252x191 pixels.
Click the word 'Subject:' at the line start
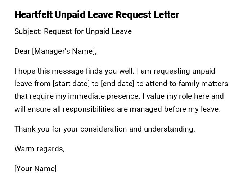point(28,31)
